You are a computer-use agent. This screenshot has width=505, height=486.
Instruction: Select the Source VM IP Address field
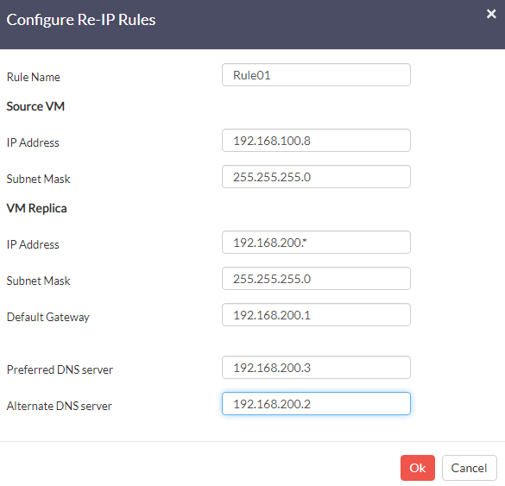point(316,141)
